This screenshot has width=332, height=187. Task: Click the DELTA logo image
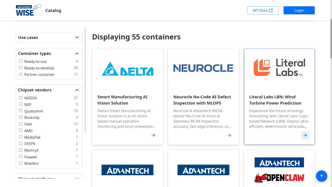(x=127, y=69)
